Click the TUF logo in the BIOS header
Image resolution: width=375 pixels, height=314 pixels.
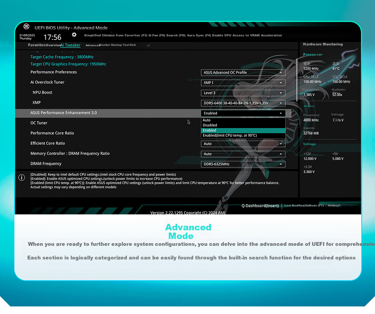(x=26, y=26)
